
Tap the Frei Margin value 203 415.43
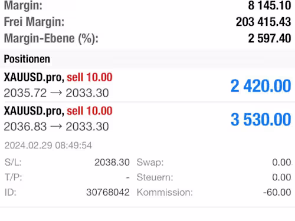pyautogui.click(x=263, y=22)
